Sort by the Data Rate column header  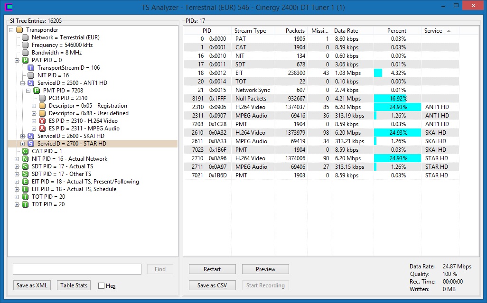352,30
